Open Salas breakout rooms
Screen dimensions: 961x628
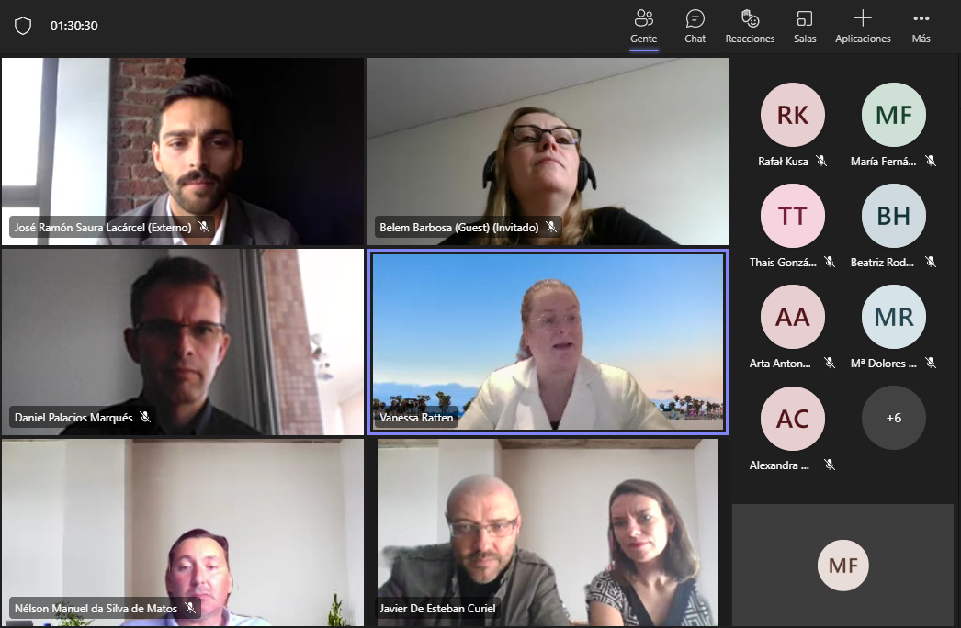click(x=805, y=27)
